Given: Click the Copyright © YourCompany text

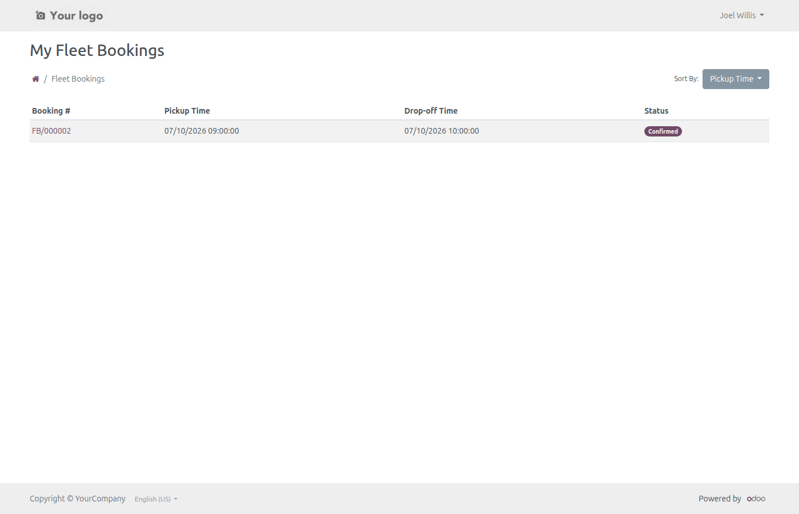Looking at the screenshot, I should (x=78, y=499).
